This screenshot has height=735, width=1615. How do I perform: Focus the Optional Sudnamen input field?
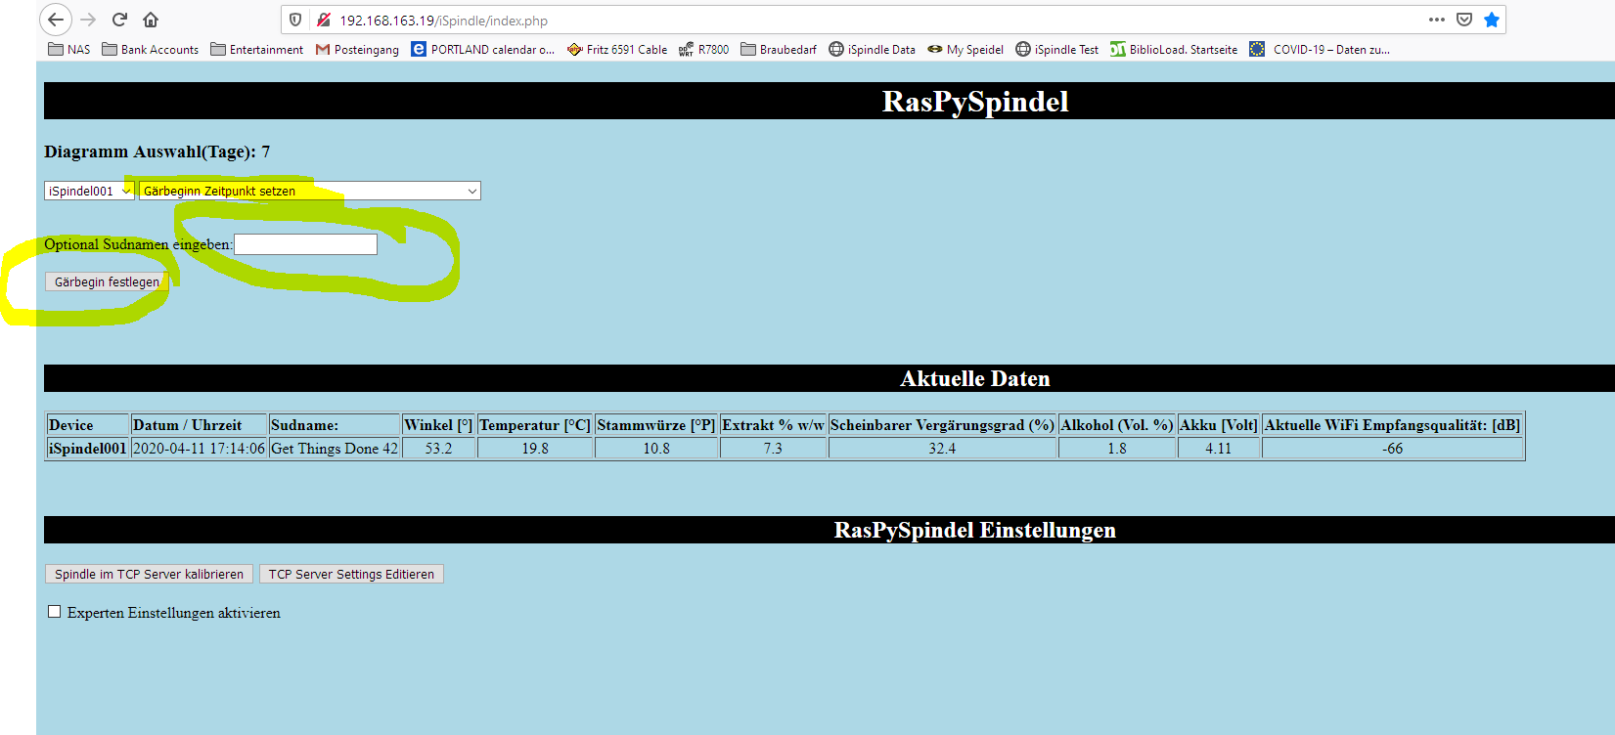click(x=305, y=244)
